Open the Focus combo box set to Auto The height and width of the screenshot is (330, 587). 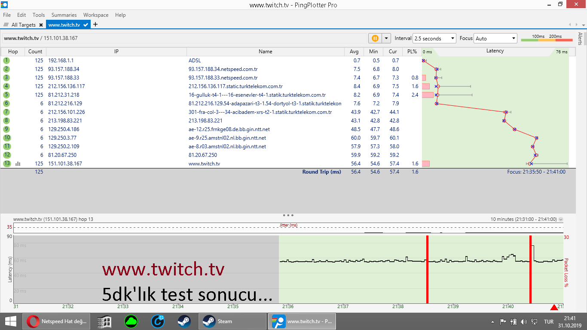pyautogui.click(x=495, y=38)
